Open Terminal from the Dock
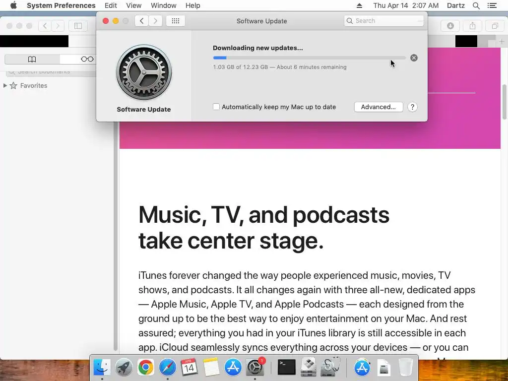This screenshot has height=381, width=508. [x=287, y=368]
